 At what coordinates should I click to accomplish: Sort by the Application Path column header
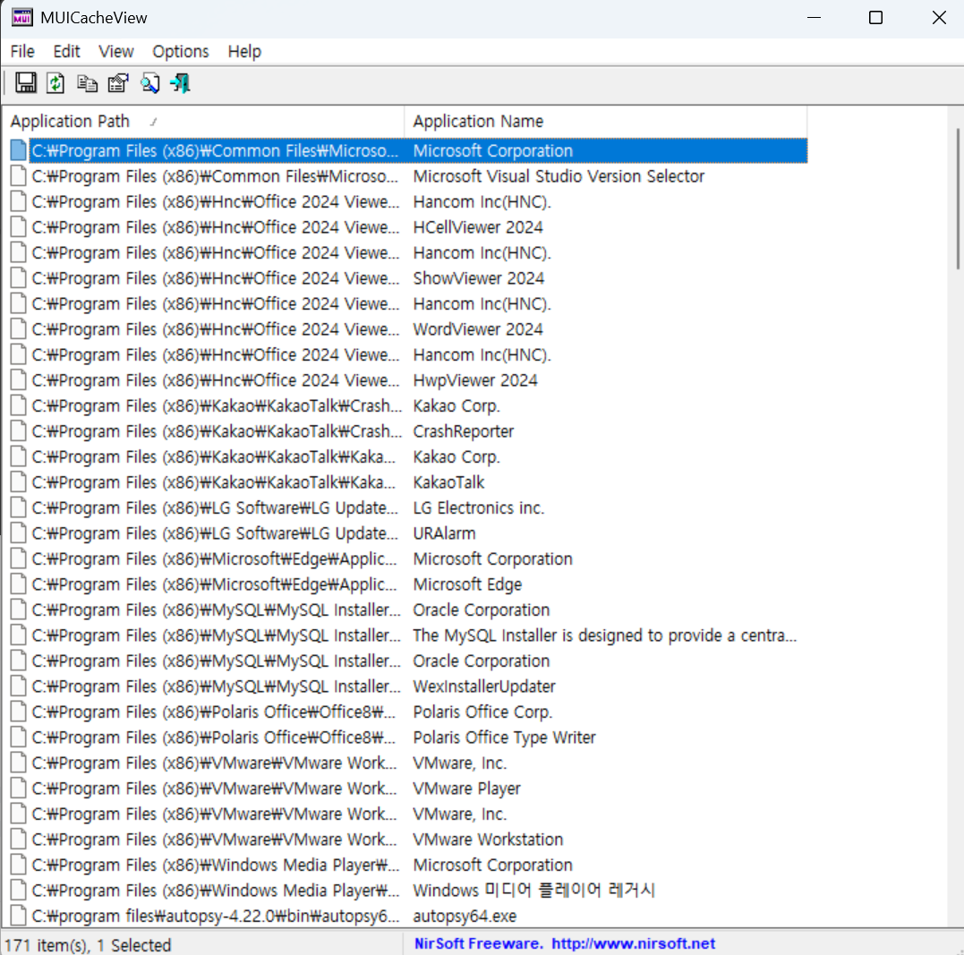[203, 121]
